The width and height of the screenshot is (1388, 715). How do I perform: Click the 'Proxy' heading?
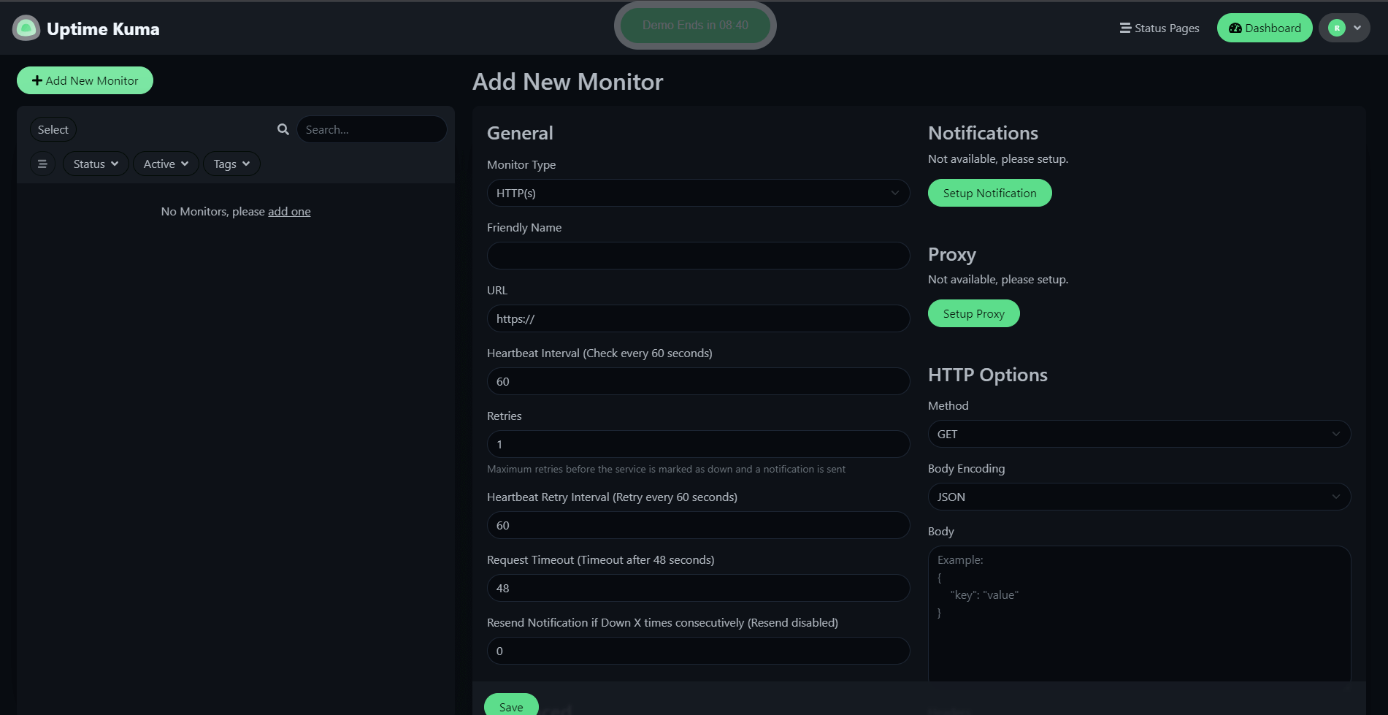[x=951, y=254]
